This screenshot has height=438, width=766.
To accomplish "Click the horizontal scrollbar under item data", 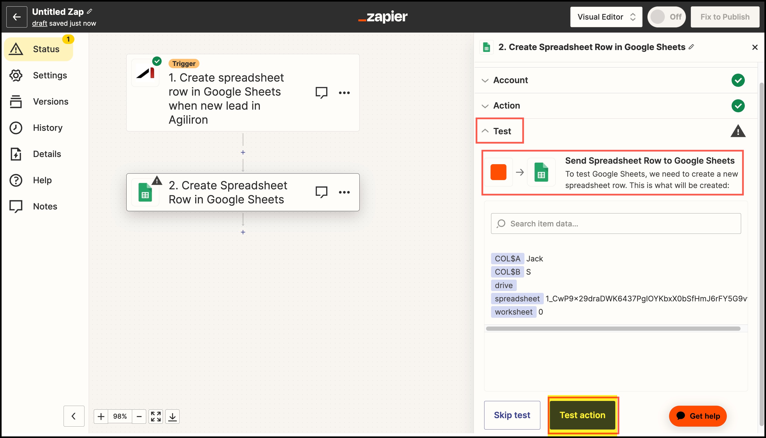I will point(613,328).
